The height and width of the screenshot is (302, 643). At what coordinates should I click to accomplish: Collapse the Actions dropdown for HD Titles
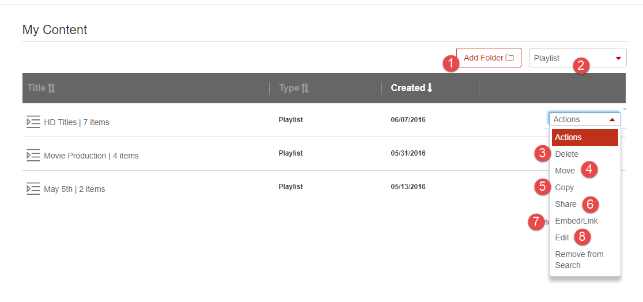585,119
